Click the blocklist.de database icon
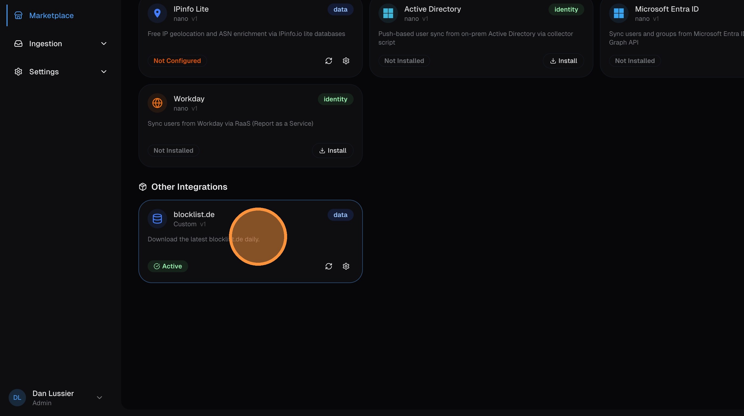This screenshot has height=416, width=744. 157,218
